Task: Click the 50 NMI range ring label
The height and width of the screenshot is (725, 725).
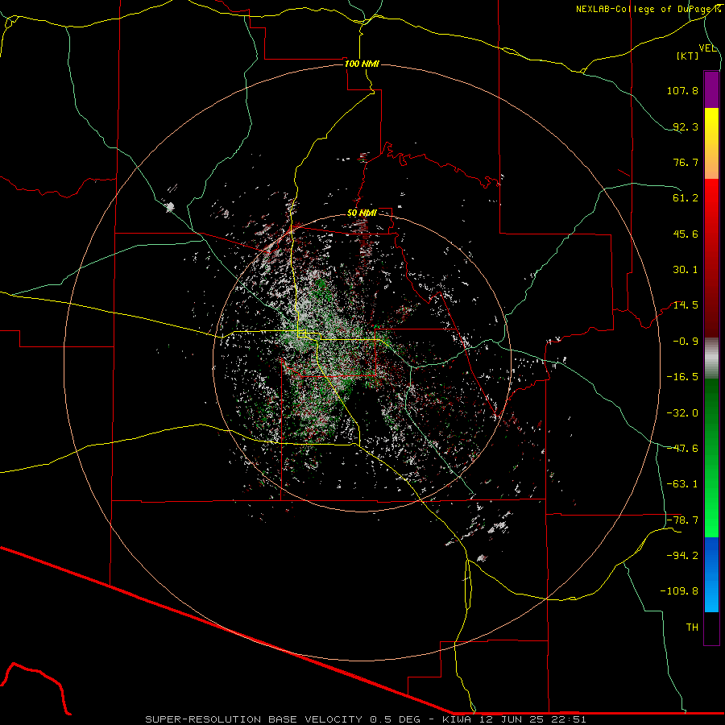Action: [x=362, y=213]
